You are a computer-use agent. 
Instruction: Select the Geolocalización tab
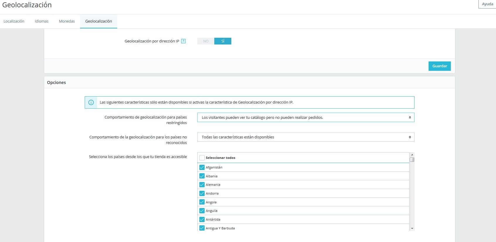98,21
